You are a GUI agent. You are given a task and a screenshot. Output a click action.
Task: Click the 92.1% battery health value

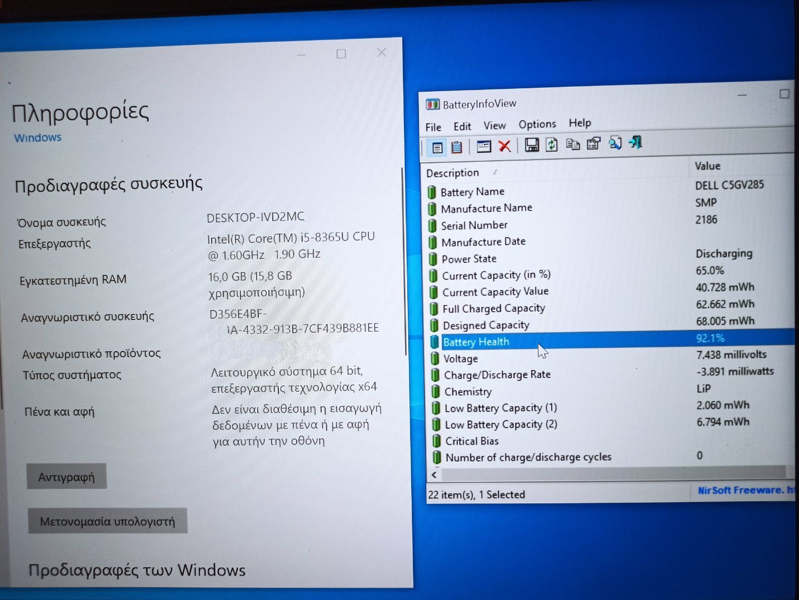710,338
